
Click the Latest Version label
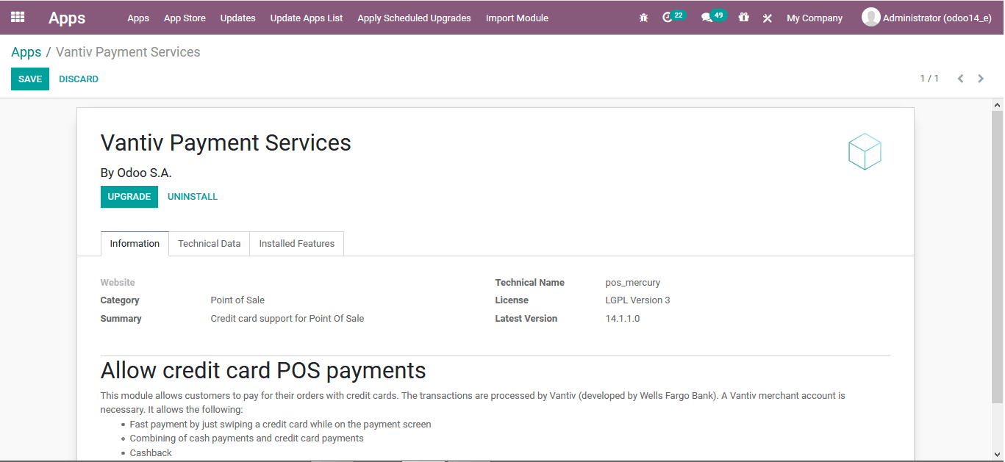[x=526, y=318]
